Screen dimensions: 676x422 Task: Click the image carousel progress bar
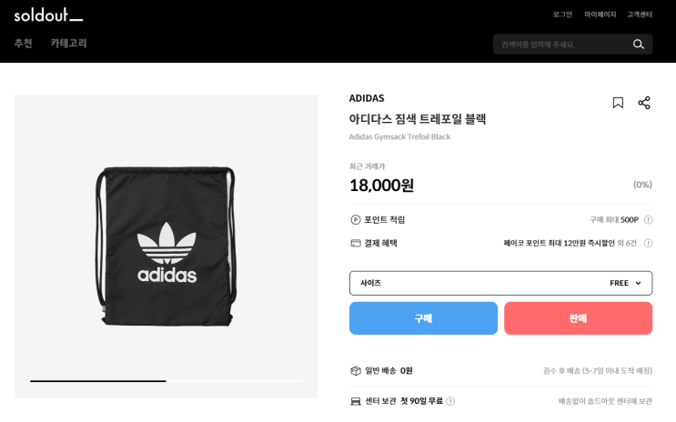[x=166, y=380]
